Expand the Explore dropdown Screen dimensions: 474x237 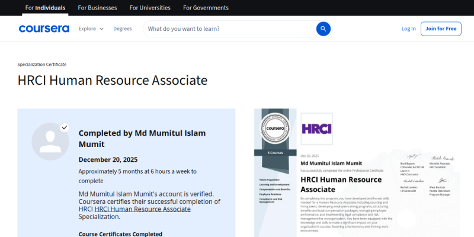pos(91,28)
